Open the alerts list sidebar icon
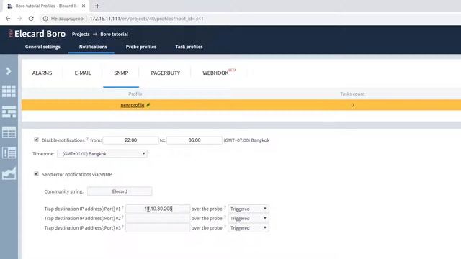 point(9,153)
